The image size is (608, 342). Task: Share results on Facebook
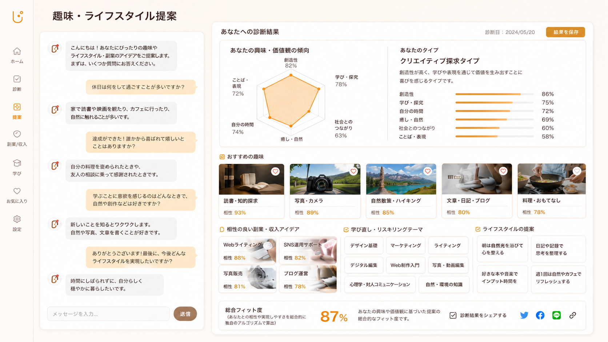pos(540,315)
